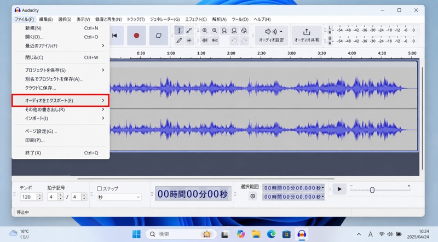Viewport: 438px width, 242px height.
Task: Click the Skip to Start transport button
Action: pyautogui.click(x=114, y=36)
